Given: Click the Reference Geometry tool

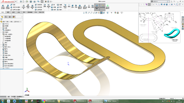Looking at the screenshot, I should point(65,6).
